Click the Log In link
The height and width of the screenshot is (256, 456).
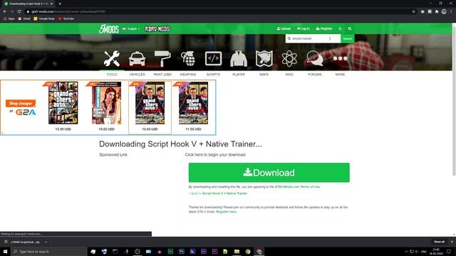[304, 28]
